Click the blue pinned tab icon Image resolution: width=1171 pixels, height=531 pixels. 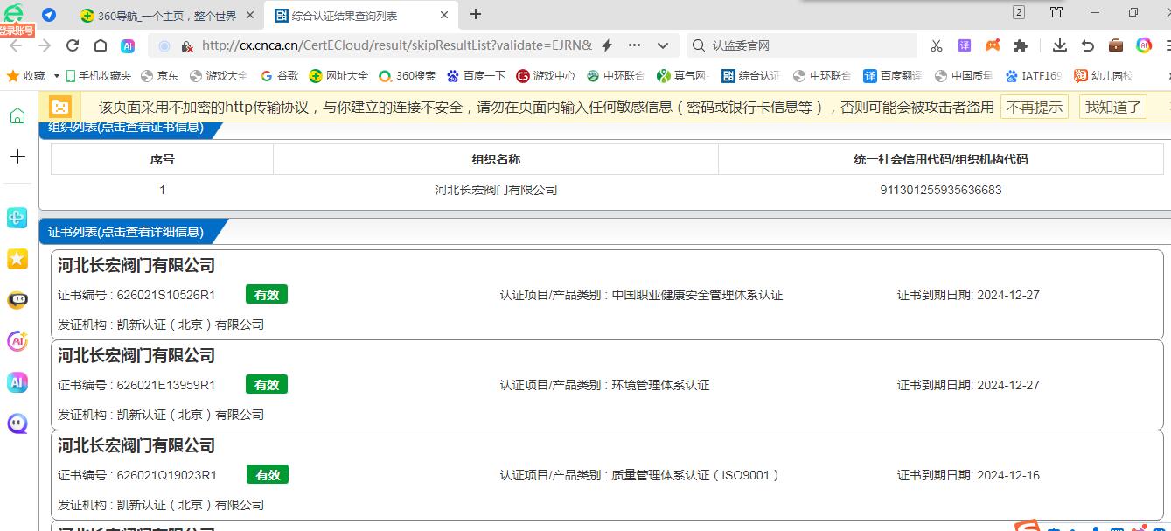coord(49,15)
